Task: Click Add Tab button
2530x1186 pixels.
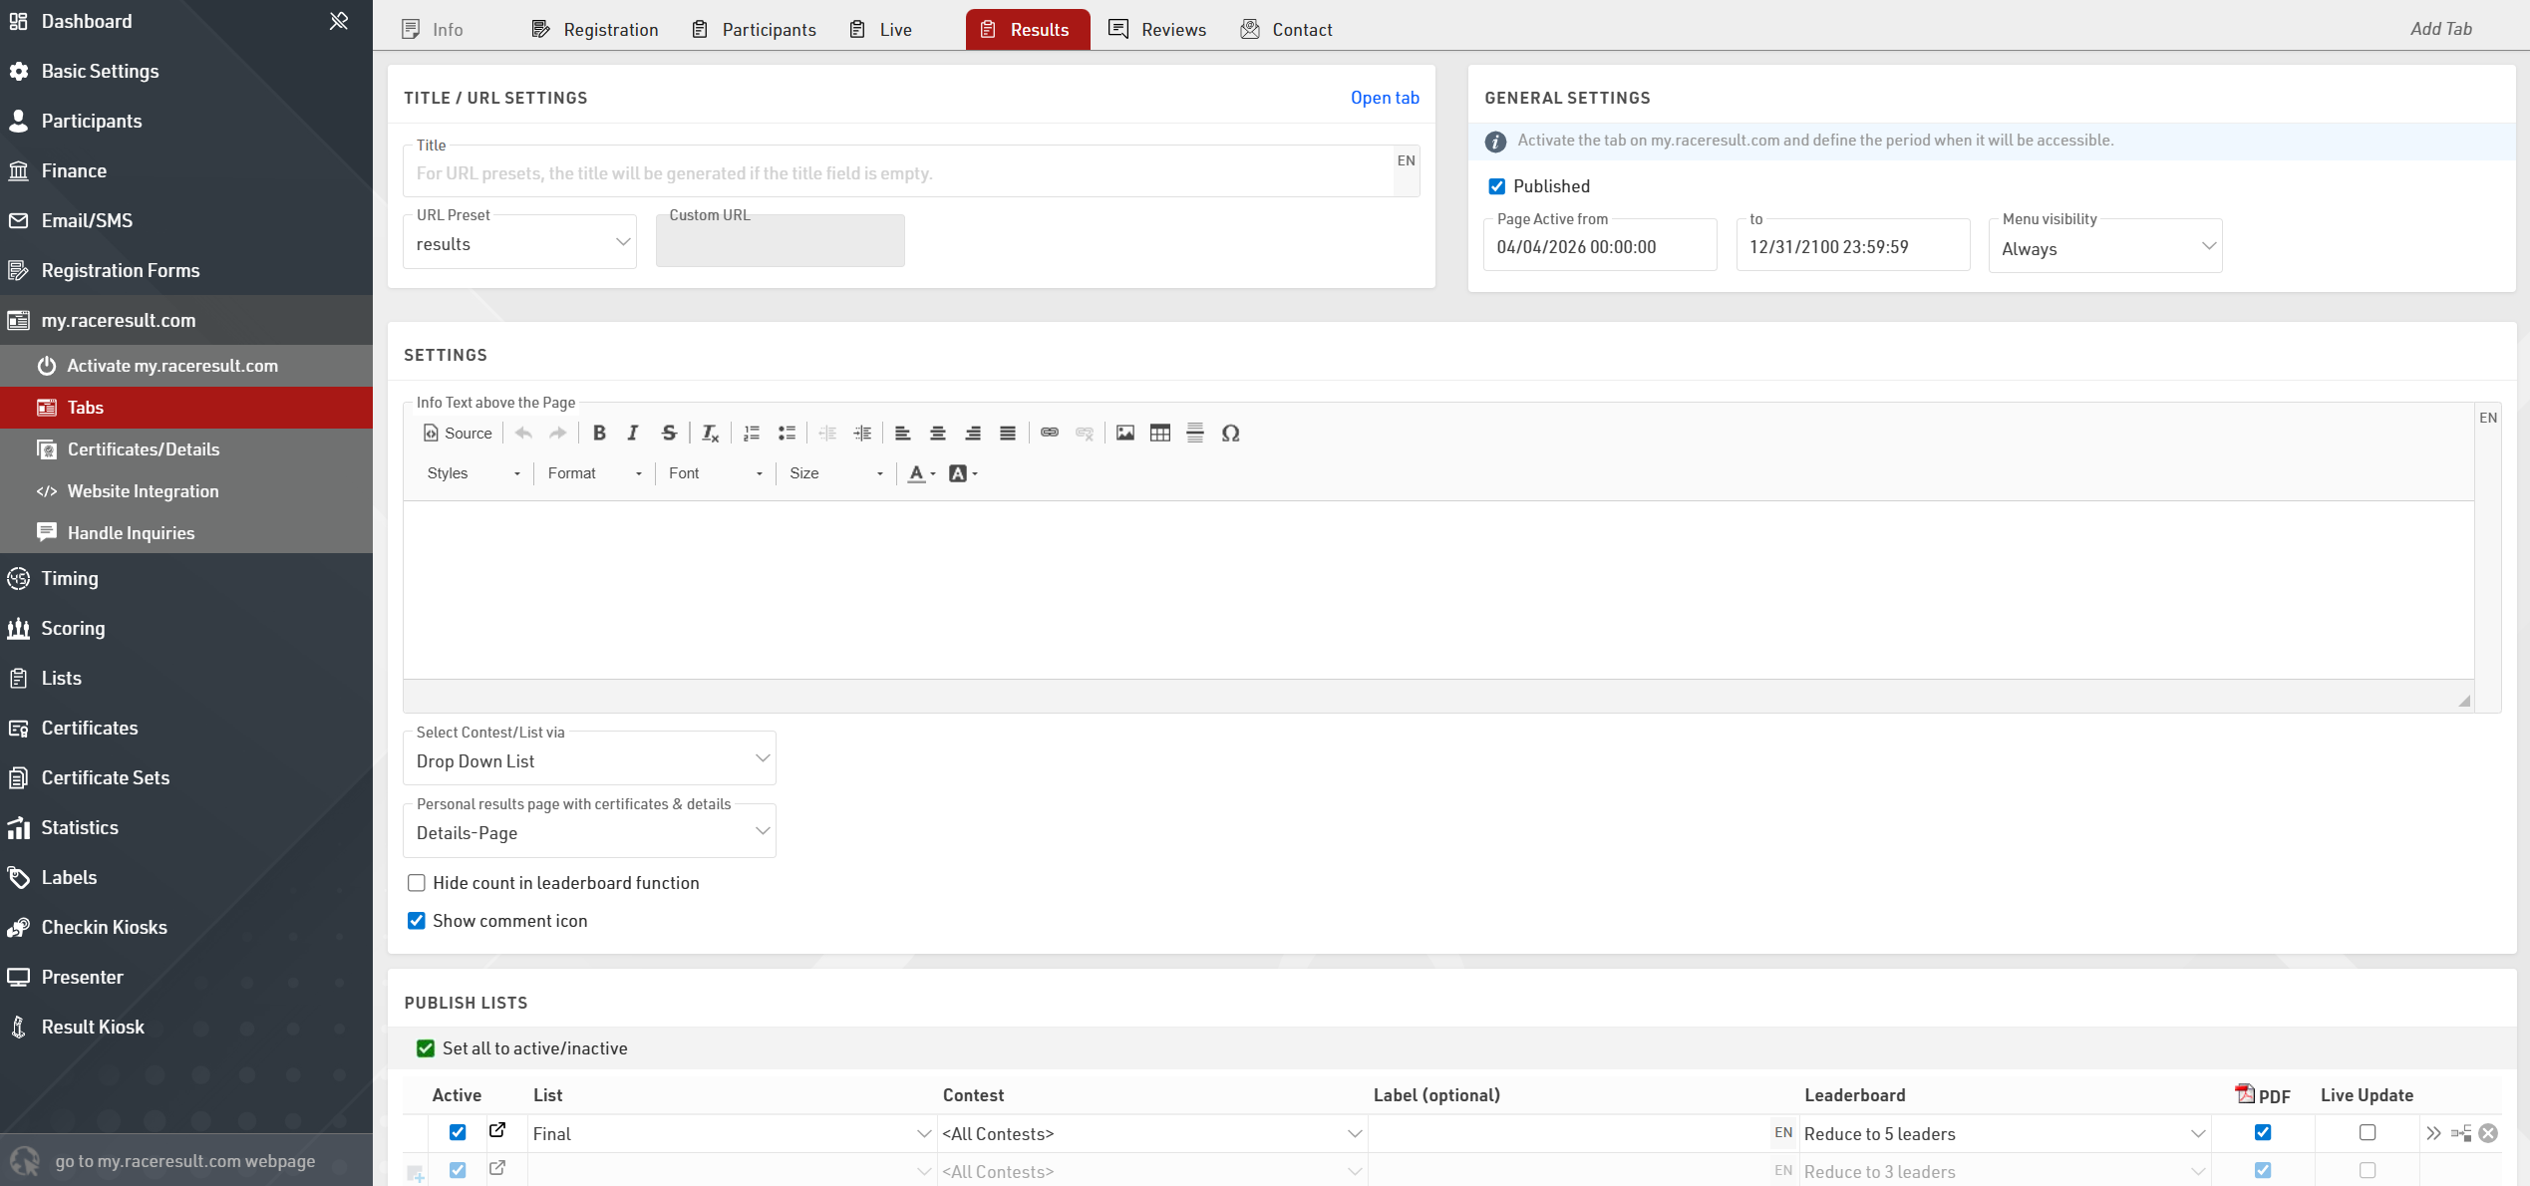Action: (2440, 29)
